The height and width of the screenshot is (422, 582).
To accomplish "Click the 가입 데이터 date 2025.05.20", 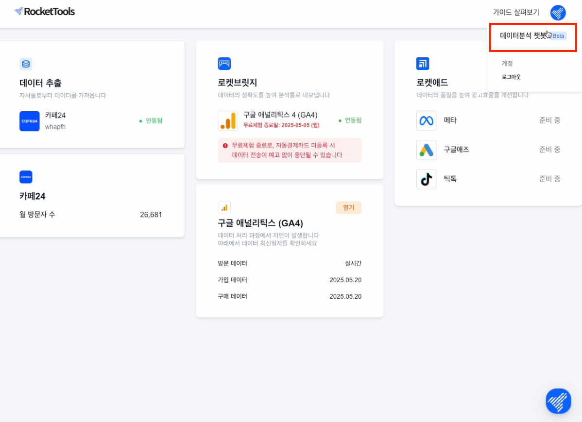I will (x=345, y=280).
